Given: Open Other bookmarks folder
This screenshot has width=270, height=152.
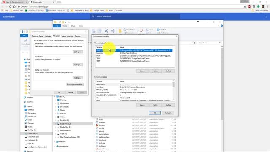Looking at the screenshot, I should (260, 11).
